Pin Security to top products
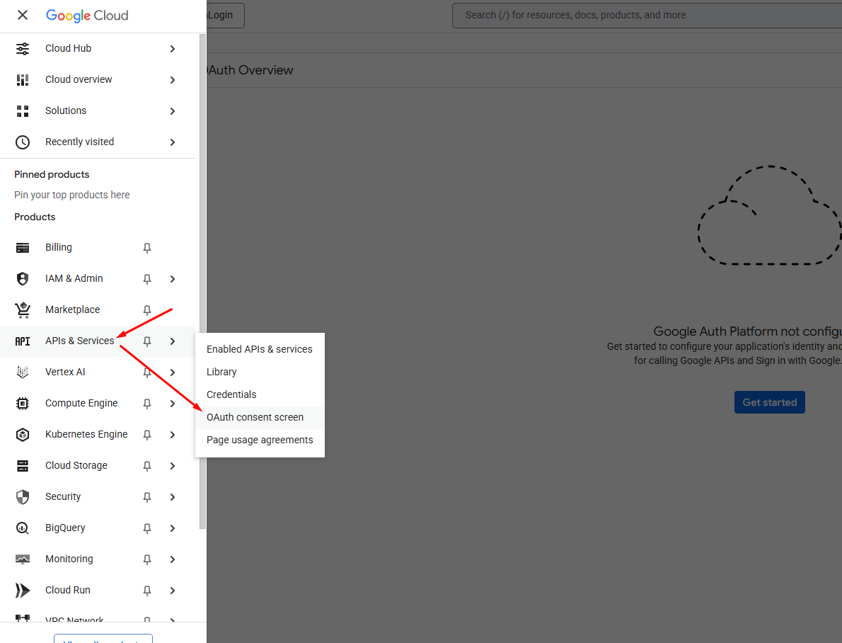 pyautogui.click(x=147, y=497)
